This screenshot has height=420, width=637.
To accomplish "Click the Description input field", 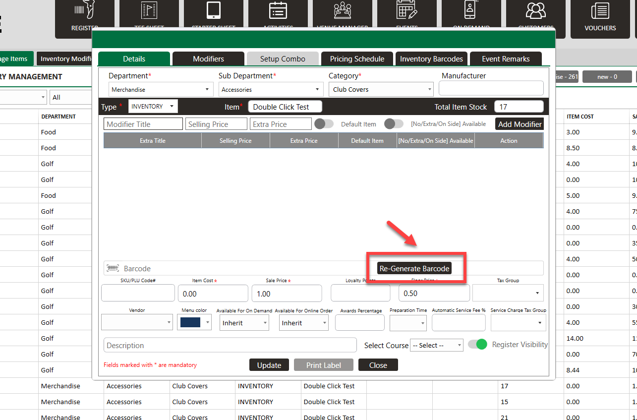I will 230,345.
